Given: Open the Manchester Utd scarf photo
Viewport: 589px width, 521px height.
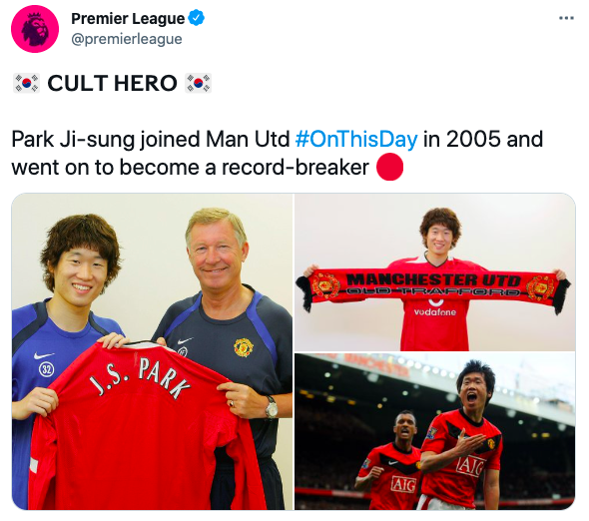Looking at the screenshot, I should click(435, 272).
